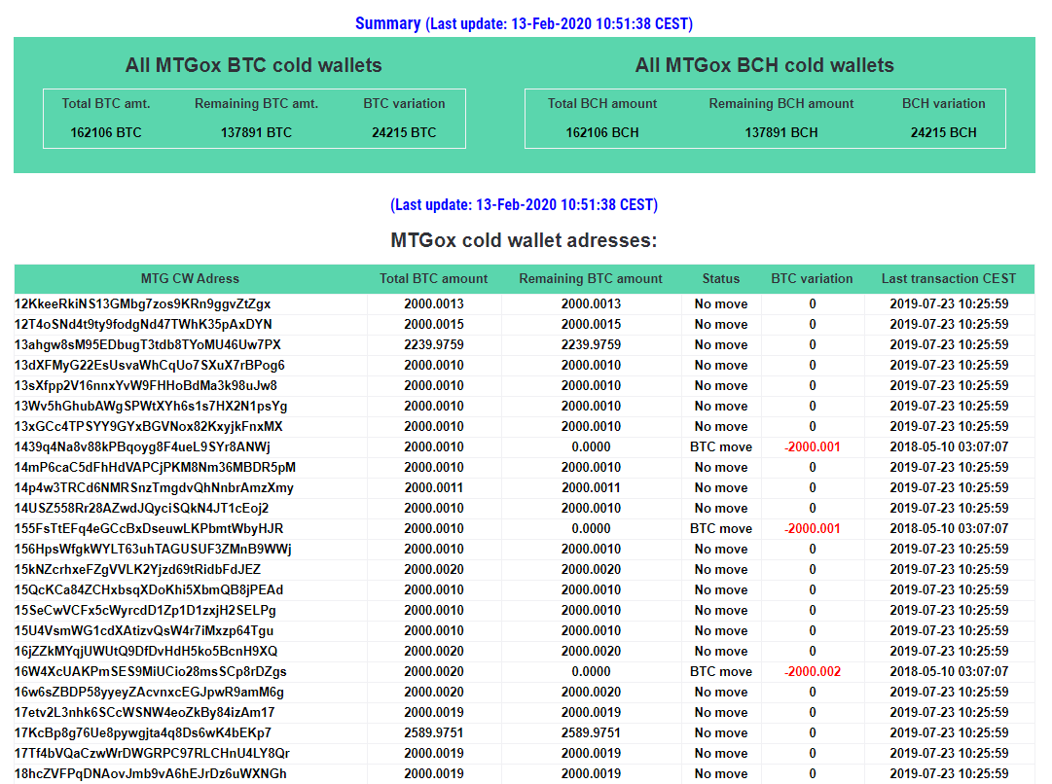Select address 156HpsWfgkWYLT63uhTAGUSUF3ZMnB9WWj
Viewport: 1052px width, 784px height.
153,550
